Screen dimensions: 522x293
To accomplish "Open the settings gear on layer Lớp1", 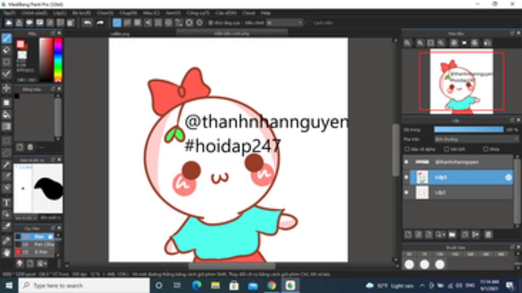I will [508, 178].
